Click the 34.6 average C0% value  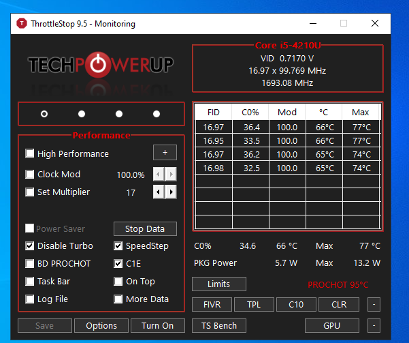click(x=248, y=246)
